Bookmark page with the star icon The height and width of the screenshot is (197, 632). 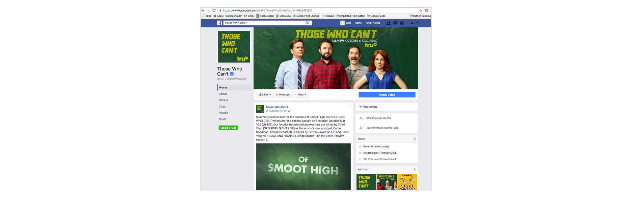[x=420, y=11]
